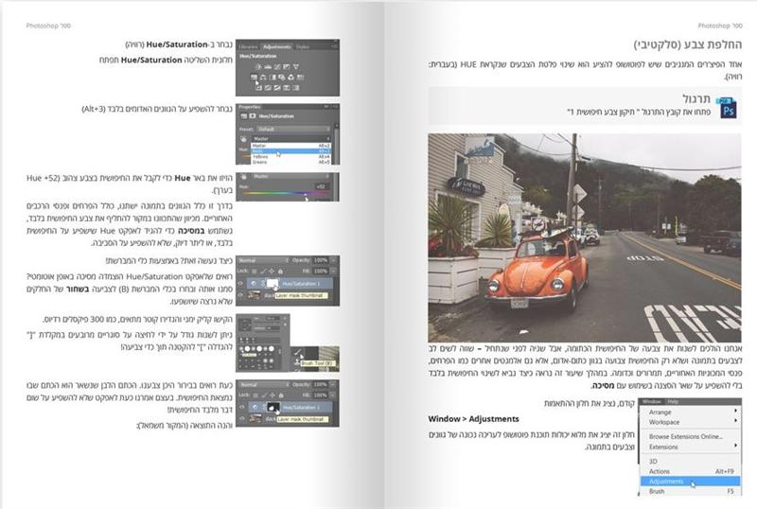Add a Black & White adjustment icon
The height and width of the screenshot is (509, 757).
[273, 78]
